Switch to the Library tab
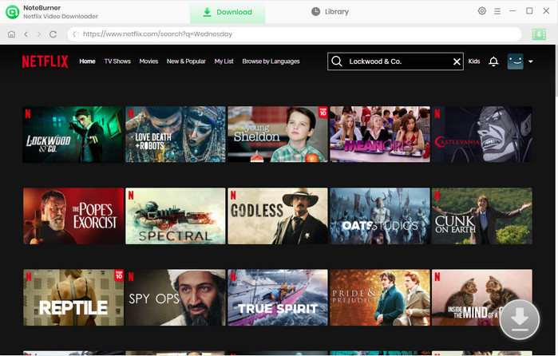The height and width of the screenshot is (356, 558). (x=330, y=12)
